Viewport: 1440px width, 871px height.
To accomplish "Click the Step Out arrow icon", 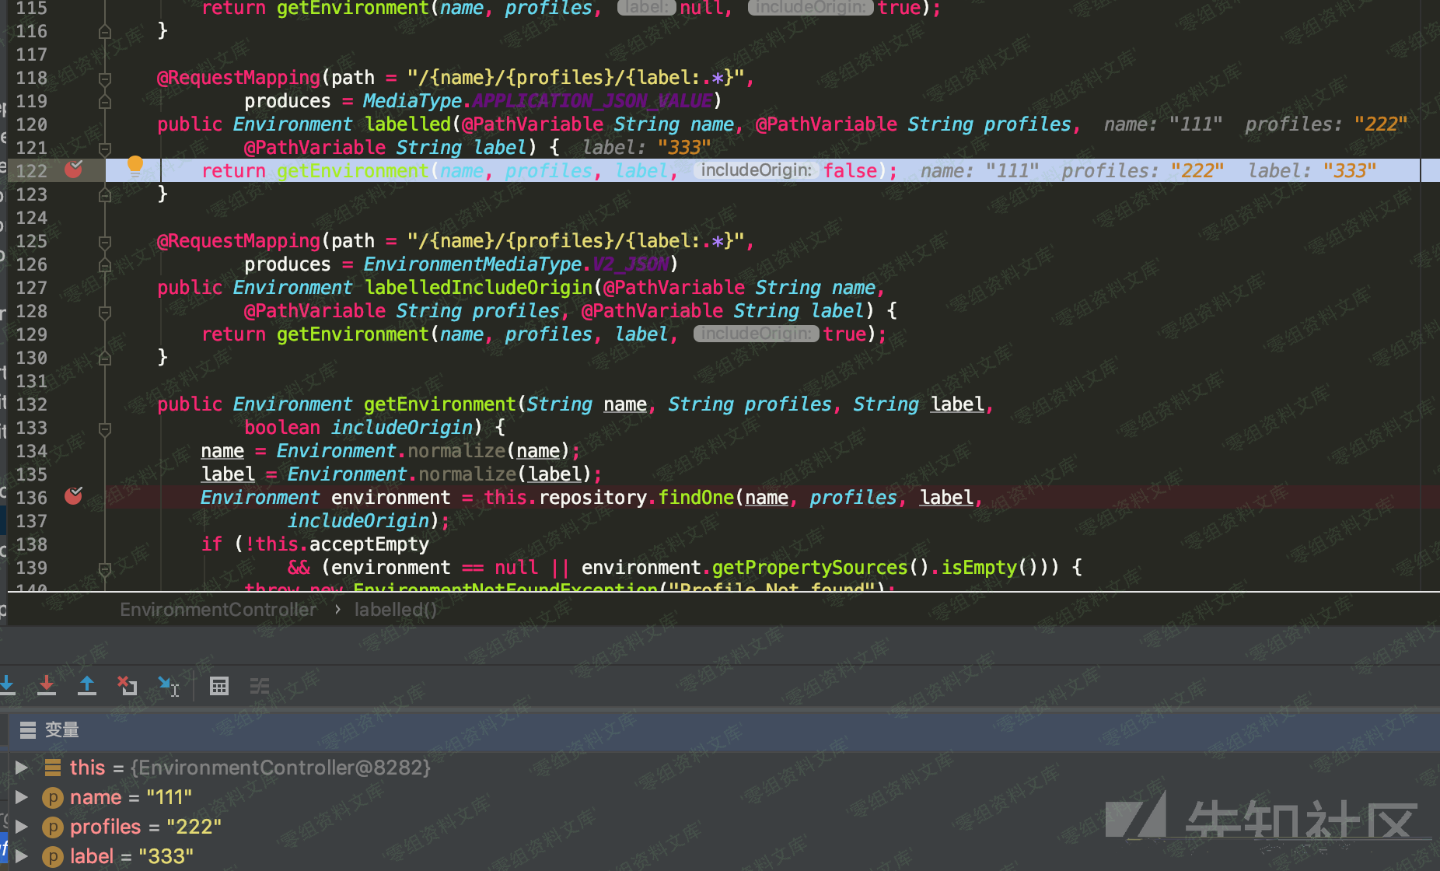I will [x=87, y=685].
